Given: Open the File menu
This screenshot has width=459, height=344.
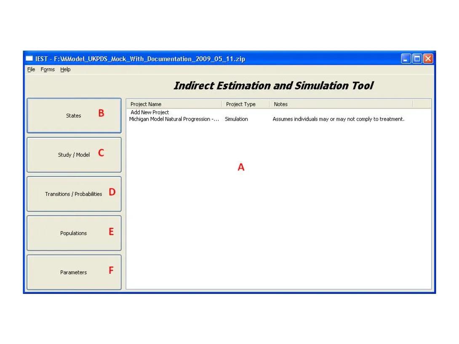Looking at the screenshot, I should click(x=31, y=69).
